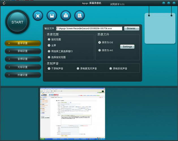Click the 试用版本 8.51 version text

(117, 4)
